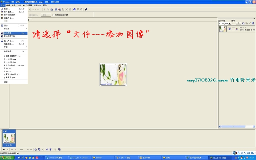The width and height of the screenshot is (256, 160).
Task: Click the canvas image with the heart card
Action: point(113,74)
